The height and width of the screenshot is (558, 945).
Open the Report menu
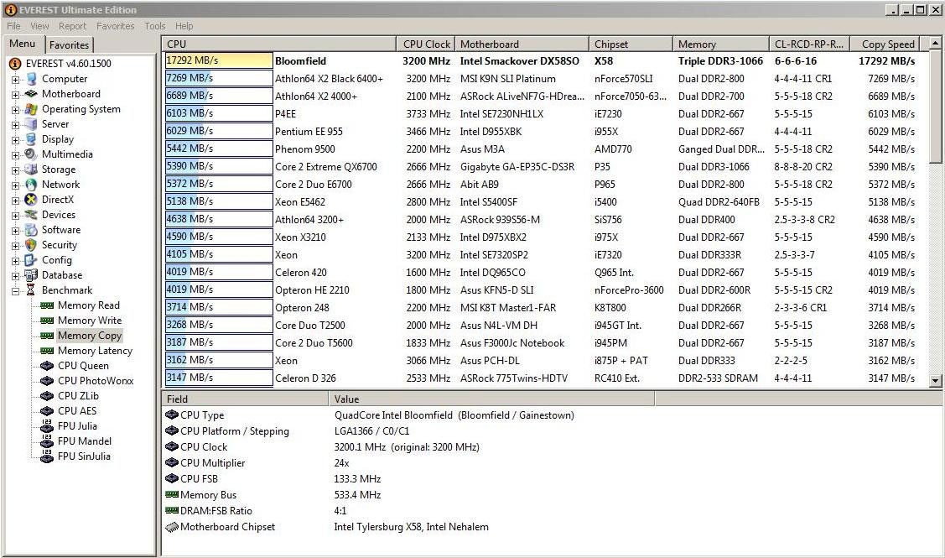[72, 26]
